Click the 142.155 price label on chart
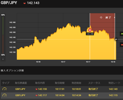The height and width of the screenshot is (100, 123). point(90,34)
